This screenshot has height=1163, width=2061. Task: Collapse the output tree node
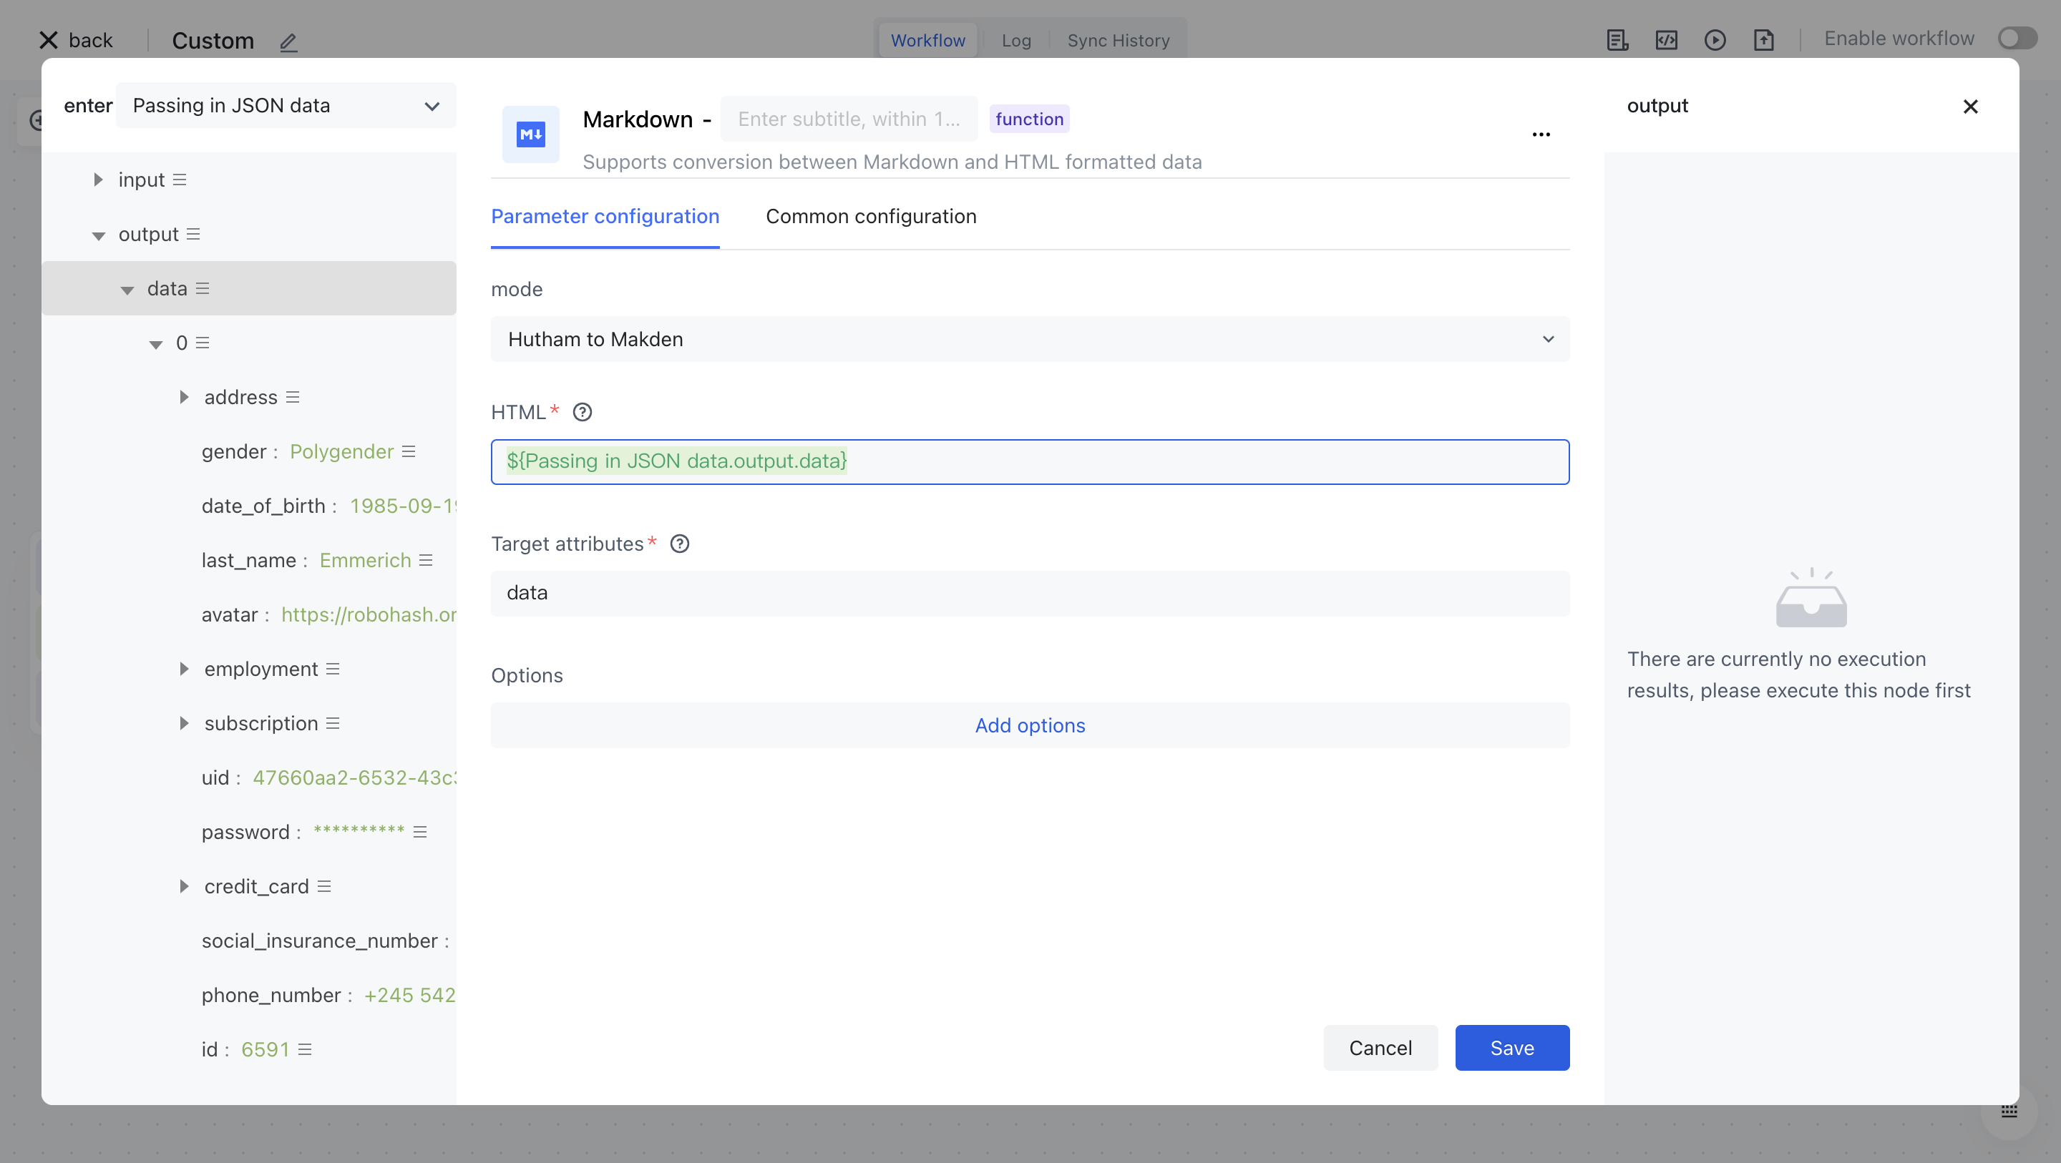click(99, 235)
